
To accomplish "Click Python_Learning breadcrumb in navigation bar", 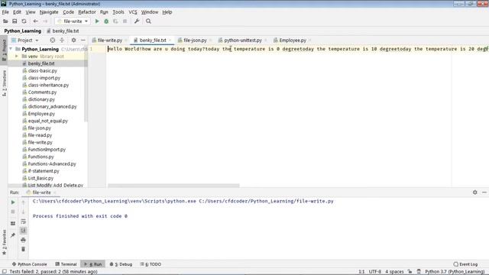I will (x=22, y=31).
